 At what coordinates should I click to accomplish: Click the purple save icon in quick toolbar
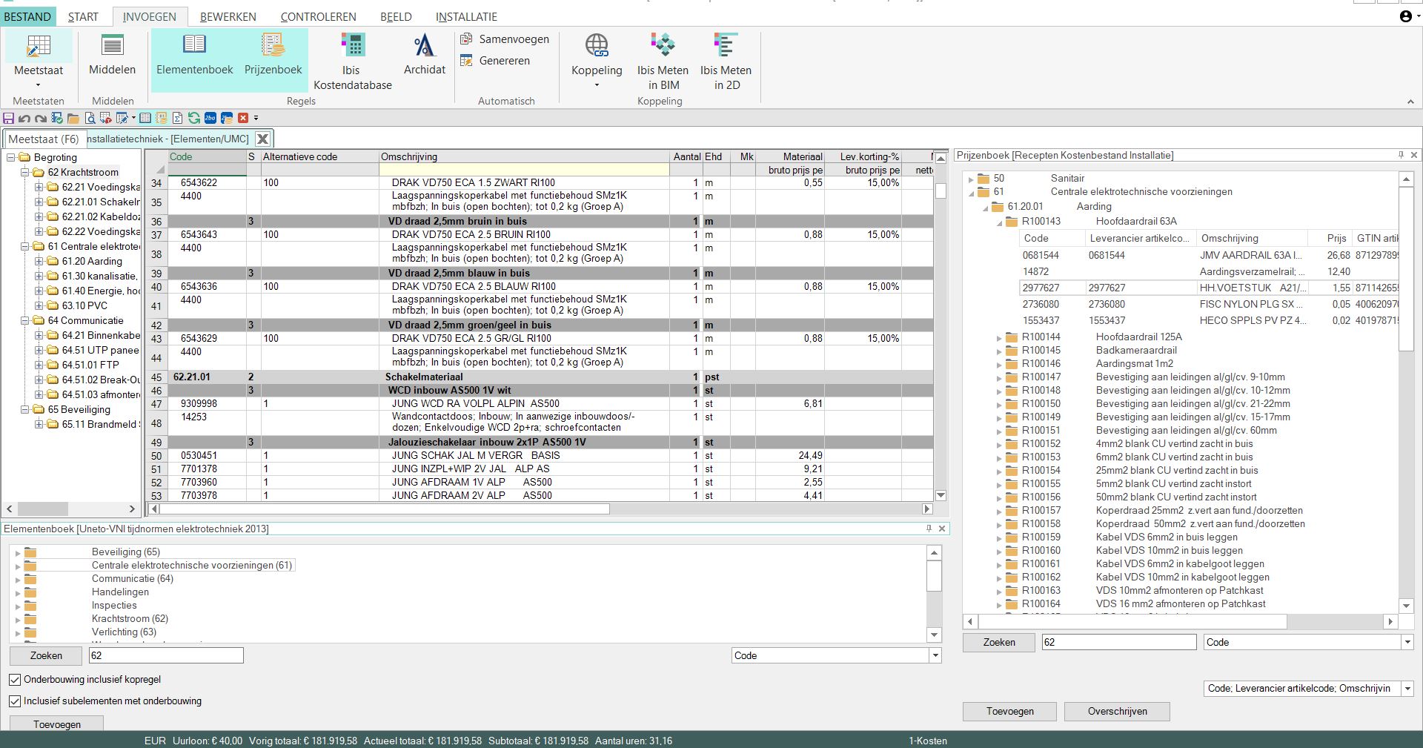click(x=9, y=118)
